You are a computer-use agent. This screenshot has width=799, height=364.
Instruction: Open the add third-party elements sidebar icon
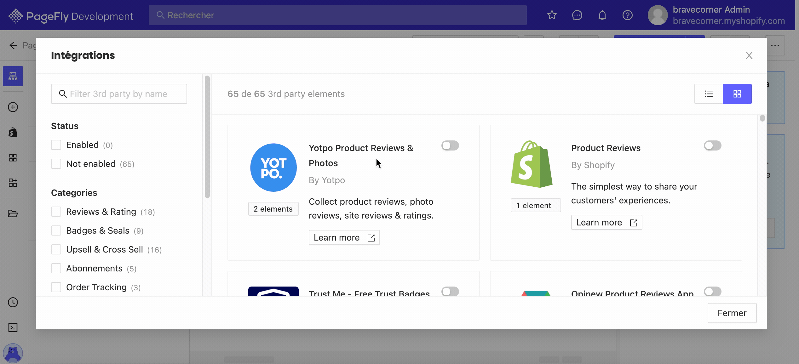click(13, 183)
